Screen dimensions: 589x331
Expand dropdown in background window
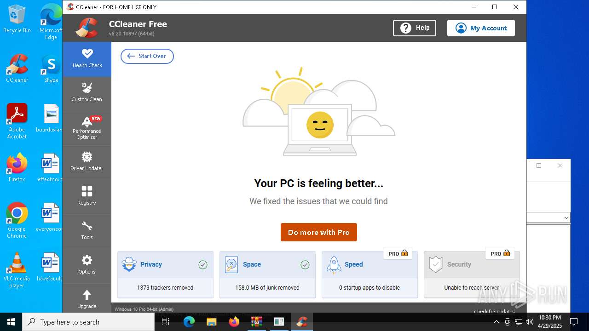tap(566, 218)
